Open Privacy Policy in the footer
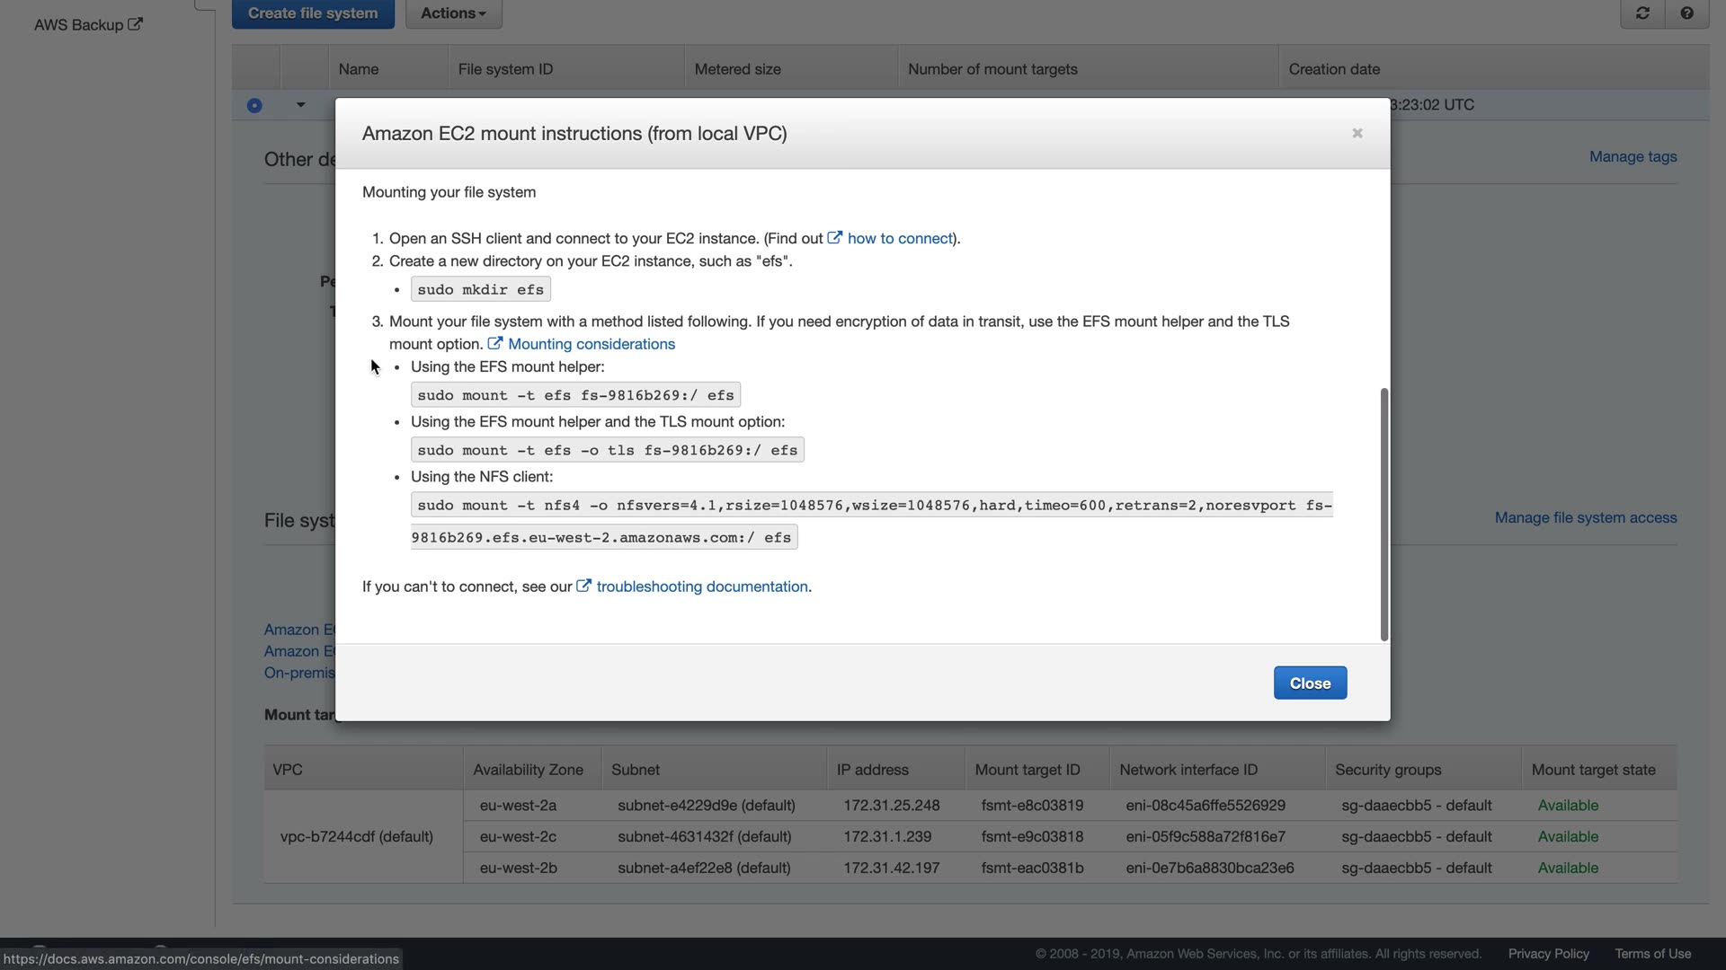 (1548, 954)
